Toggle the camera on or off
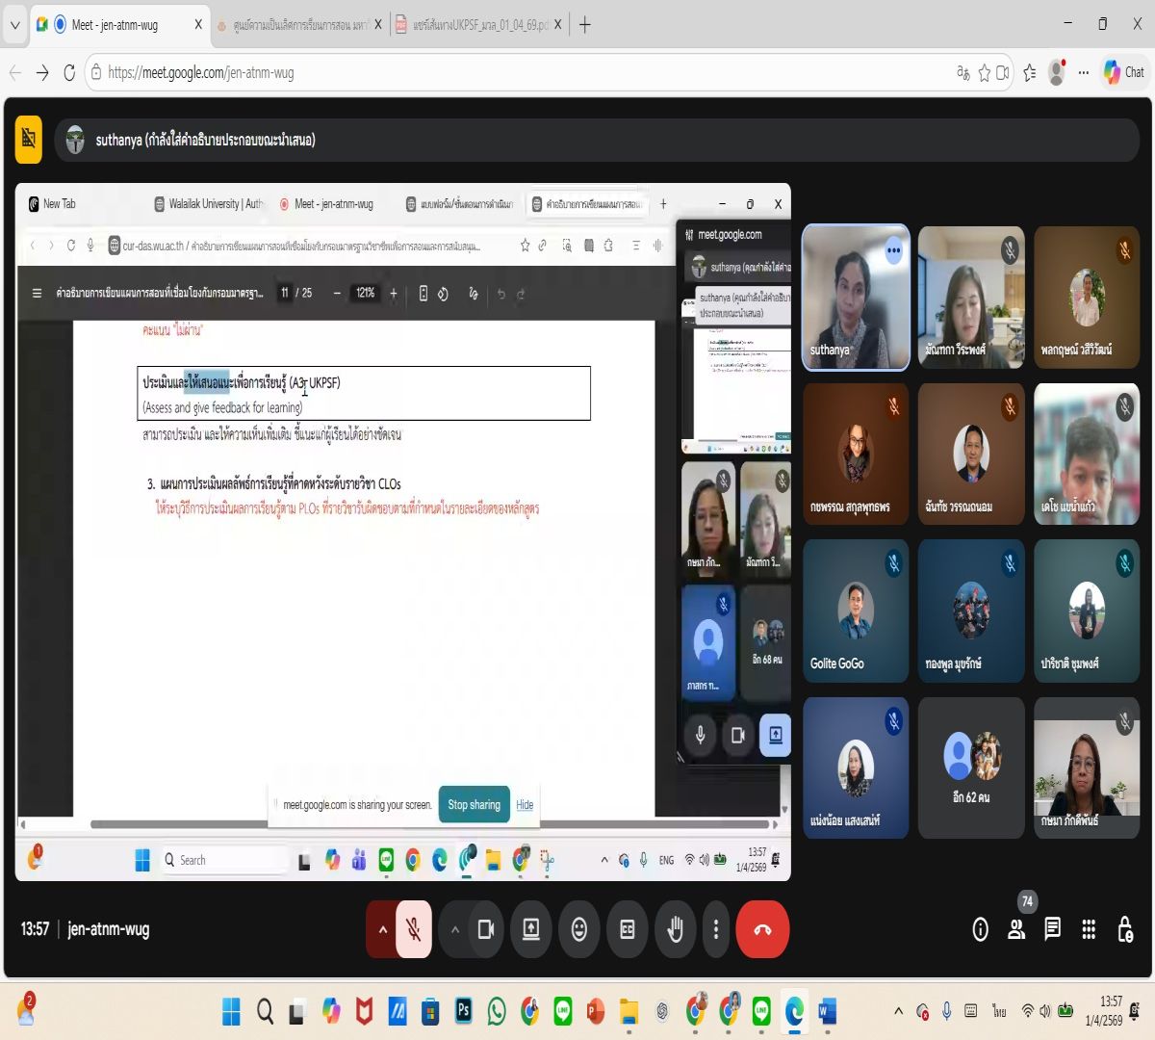1155x1040 pixels. 486,929
